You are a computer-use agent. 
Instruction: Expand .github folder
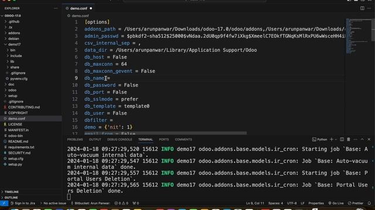pyautogui.click(x=13, y=22)
